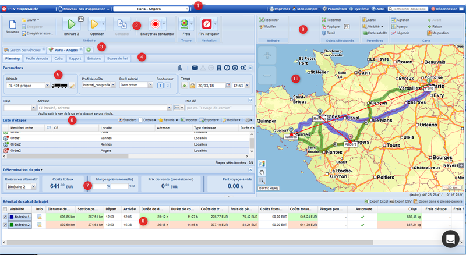
Task: Zoom out with the map minus button
Action: [x=267, y=76]
